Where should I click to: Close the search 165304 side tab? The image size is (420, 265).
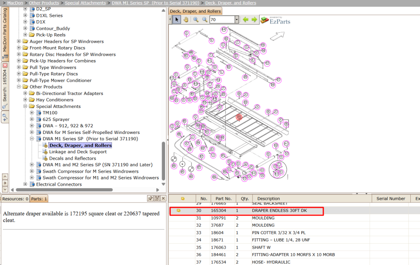tap(5, 66)
